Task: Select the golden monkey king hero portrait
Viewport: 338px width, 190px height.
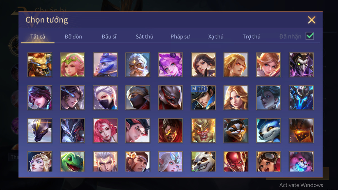Action: click(203, 130)
